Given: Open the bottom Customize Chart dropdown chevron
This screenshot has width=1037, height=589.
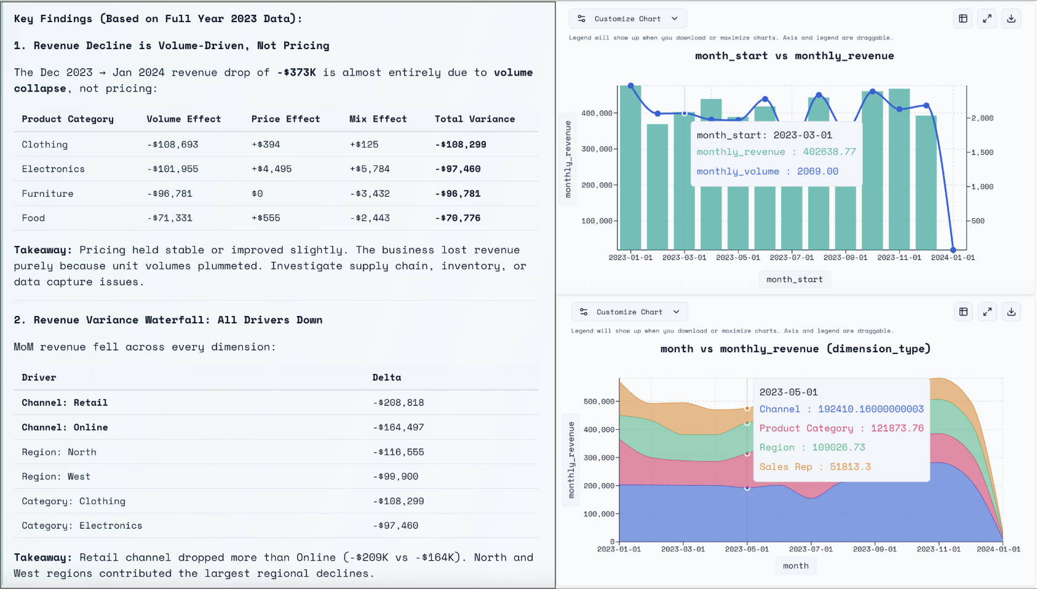Looking at the screenshot, I should click(677, 312).
